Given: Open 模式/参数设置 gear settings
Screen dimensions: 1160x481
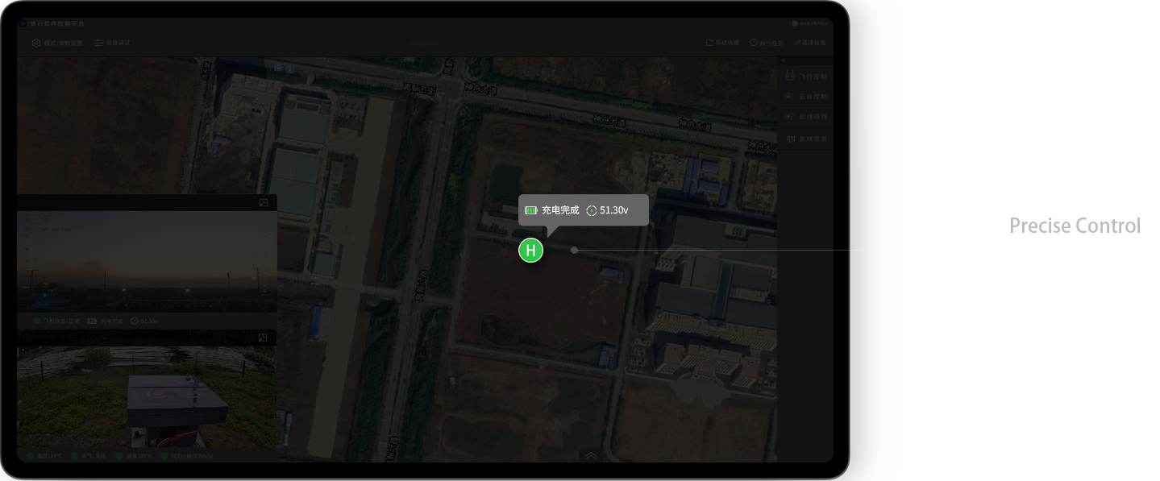Looking at the screenshot, I should pyautogui.click(x=57, y=43).
